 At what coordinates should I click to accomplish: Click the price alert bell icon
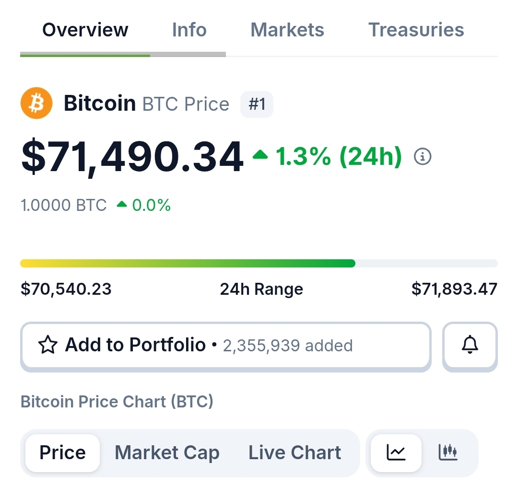coord(470,345)
